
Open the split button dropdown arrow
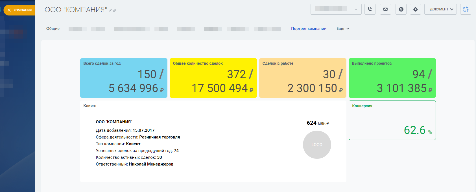(x=356, y=9)
